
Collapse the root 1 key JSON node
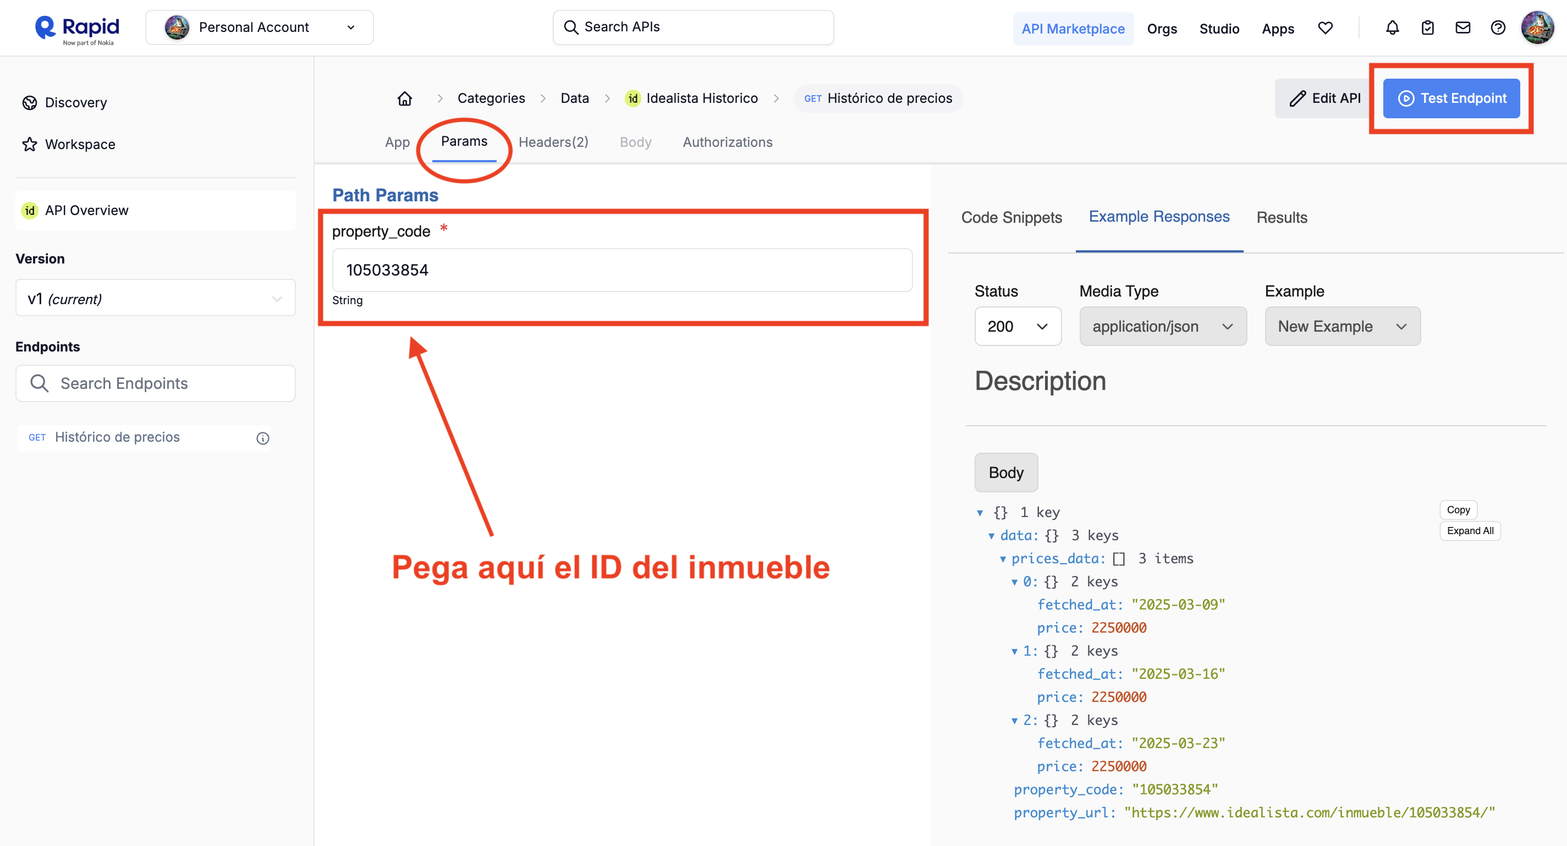[x=980, y=513]
